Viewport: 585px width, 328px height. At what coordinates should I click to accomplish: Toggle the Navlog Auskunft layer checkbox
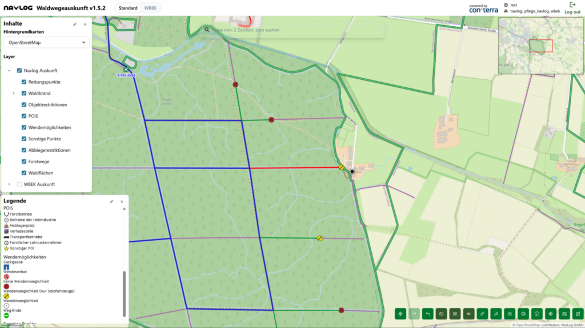click(19, 70)
